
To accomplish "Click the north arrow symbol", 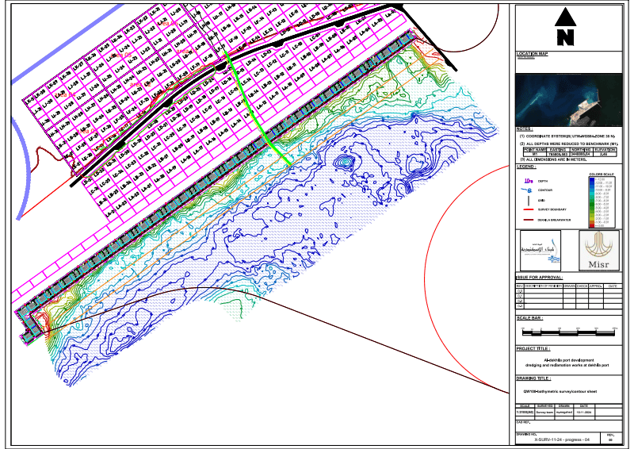I will 564,28.
